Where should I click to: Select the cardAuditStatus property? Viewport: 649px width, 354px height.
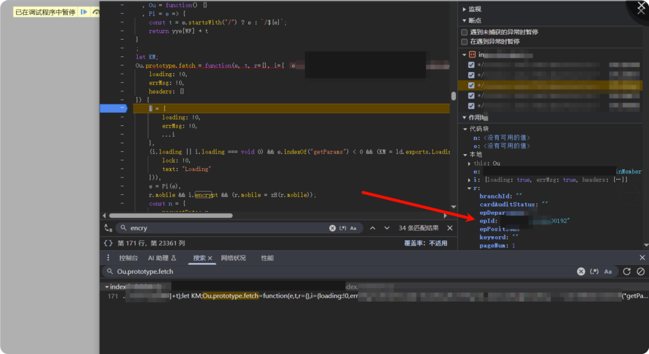coord(513,205)
